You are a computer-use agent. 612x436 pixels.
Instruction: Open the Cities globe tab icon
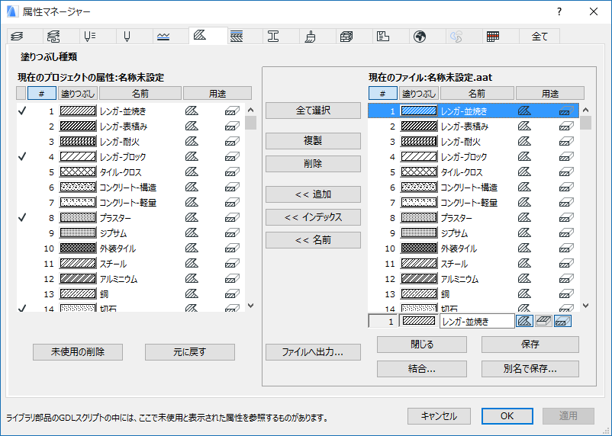click(x=420, y=37)
